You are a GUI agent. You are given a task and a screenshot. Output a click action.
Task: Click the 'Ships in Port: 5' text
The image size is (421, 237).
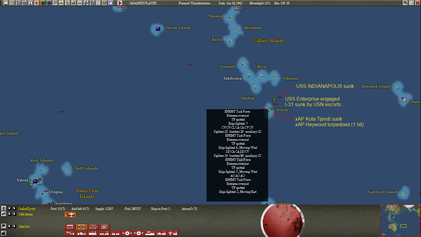click(160, 209)
